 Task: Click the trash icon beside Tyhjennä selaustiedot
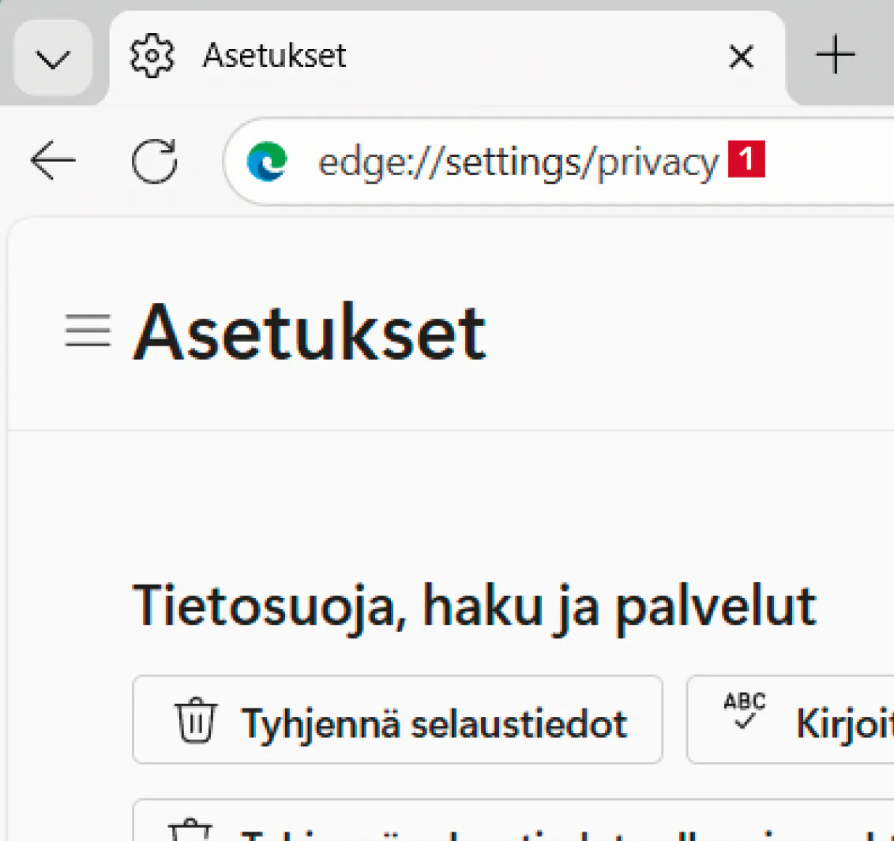coord(196,720)
